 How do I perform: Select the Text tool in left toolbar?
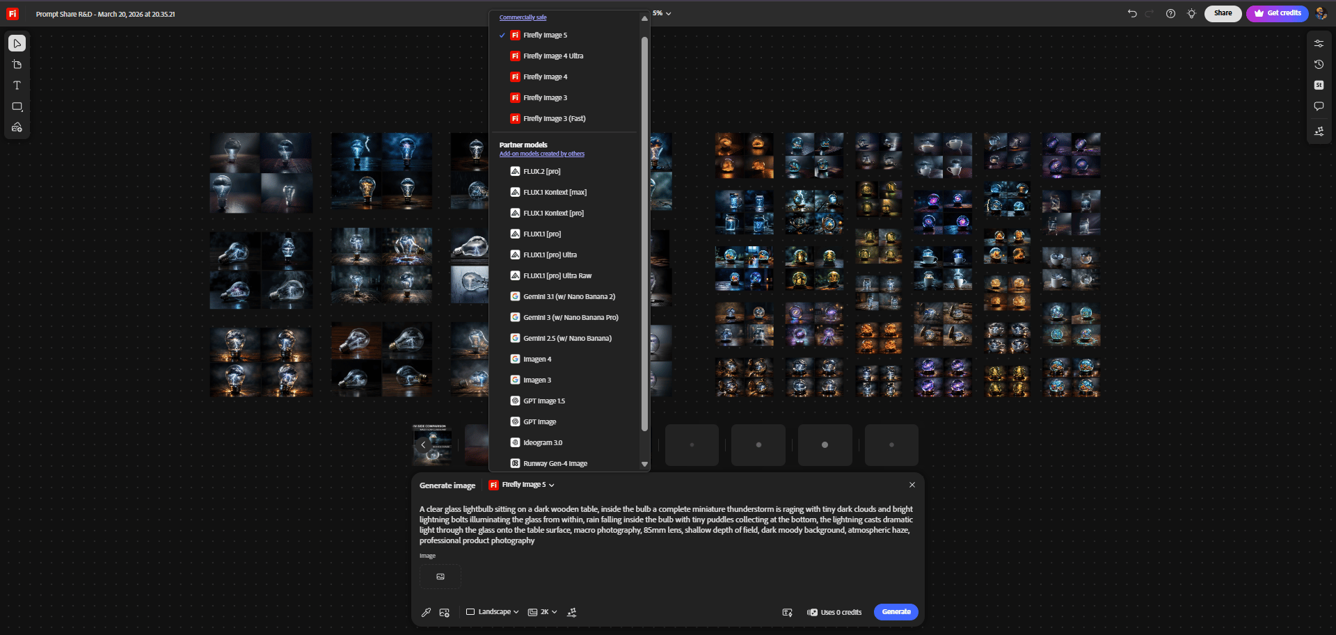pyautogui.click(x=17, y=86)
